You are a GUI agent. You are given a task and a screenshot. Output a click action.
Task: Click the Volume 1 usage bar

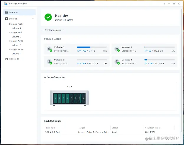pyautogui.click(x=92, y=47)
